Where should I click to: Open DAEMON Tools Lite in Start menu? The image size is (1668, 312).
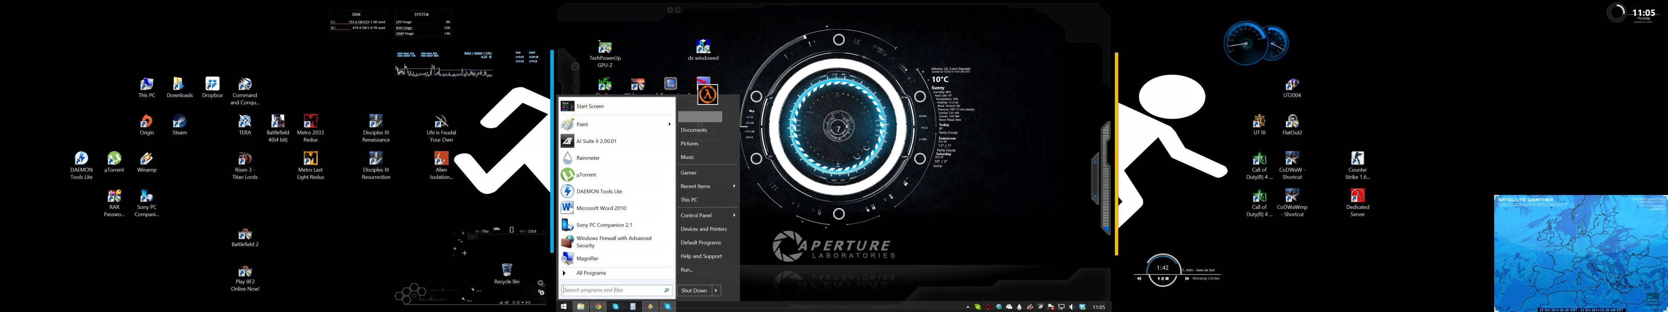pos(617,191)
